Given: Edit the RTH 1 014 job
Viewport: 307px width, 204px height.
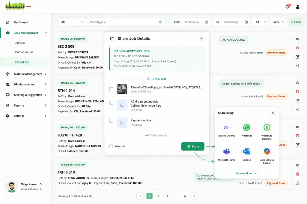Looking at the screenshot, I should pyautogui.click(x=297, y=101).
